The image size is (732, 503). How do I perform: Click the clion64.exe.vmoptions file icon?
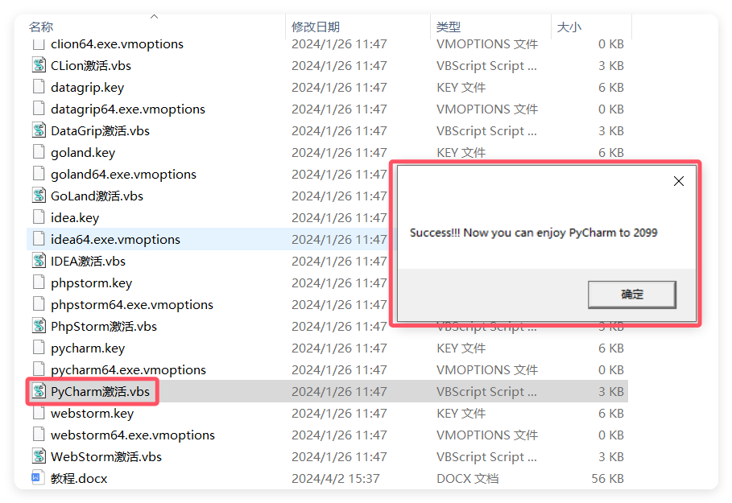tap(39, 44)
